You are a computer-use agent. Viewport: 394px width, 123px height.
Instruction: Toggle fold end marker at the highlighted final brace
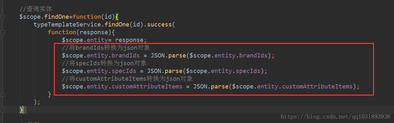click(x=3, y=110)
